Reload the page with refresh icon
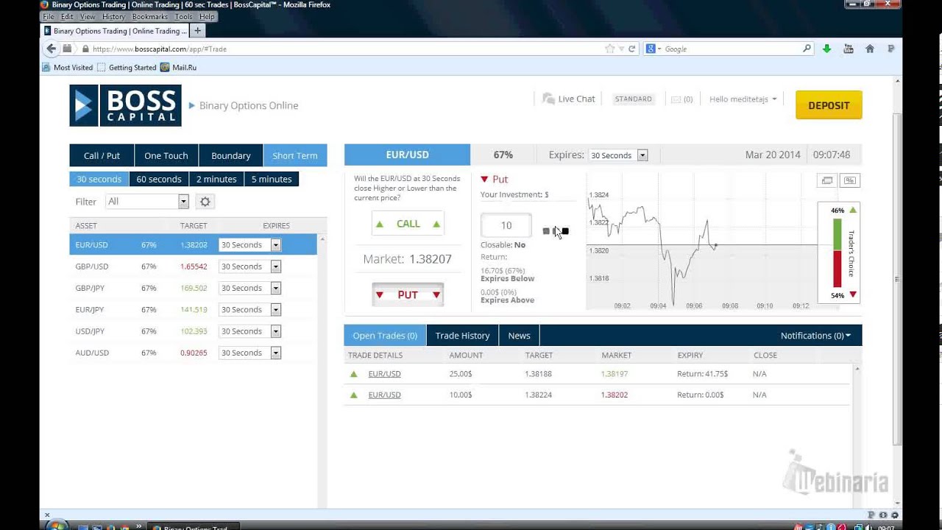942x530 pixels. pos(631,49)
